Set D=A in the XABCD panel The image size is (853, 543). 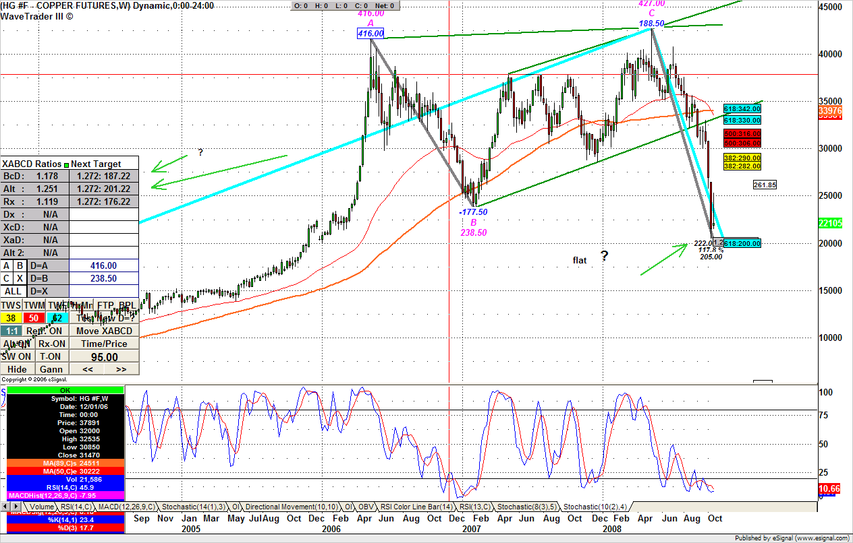[x=49, y=266]
